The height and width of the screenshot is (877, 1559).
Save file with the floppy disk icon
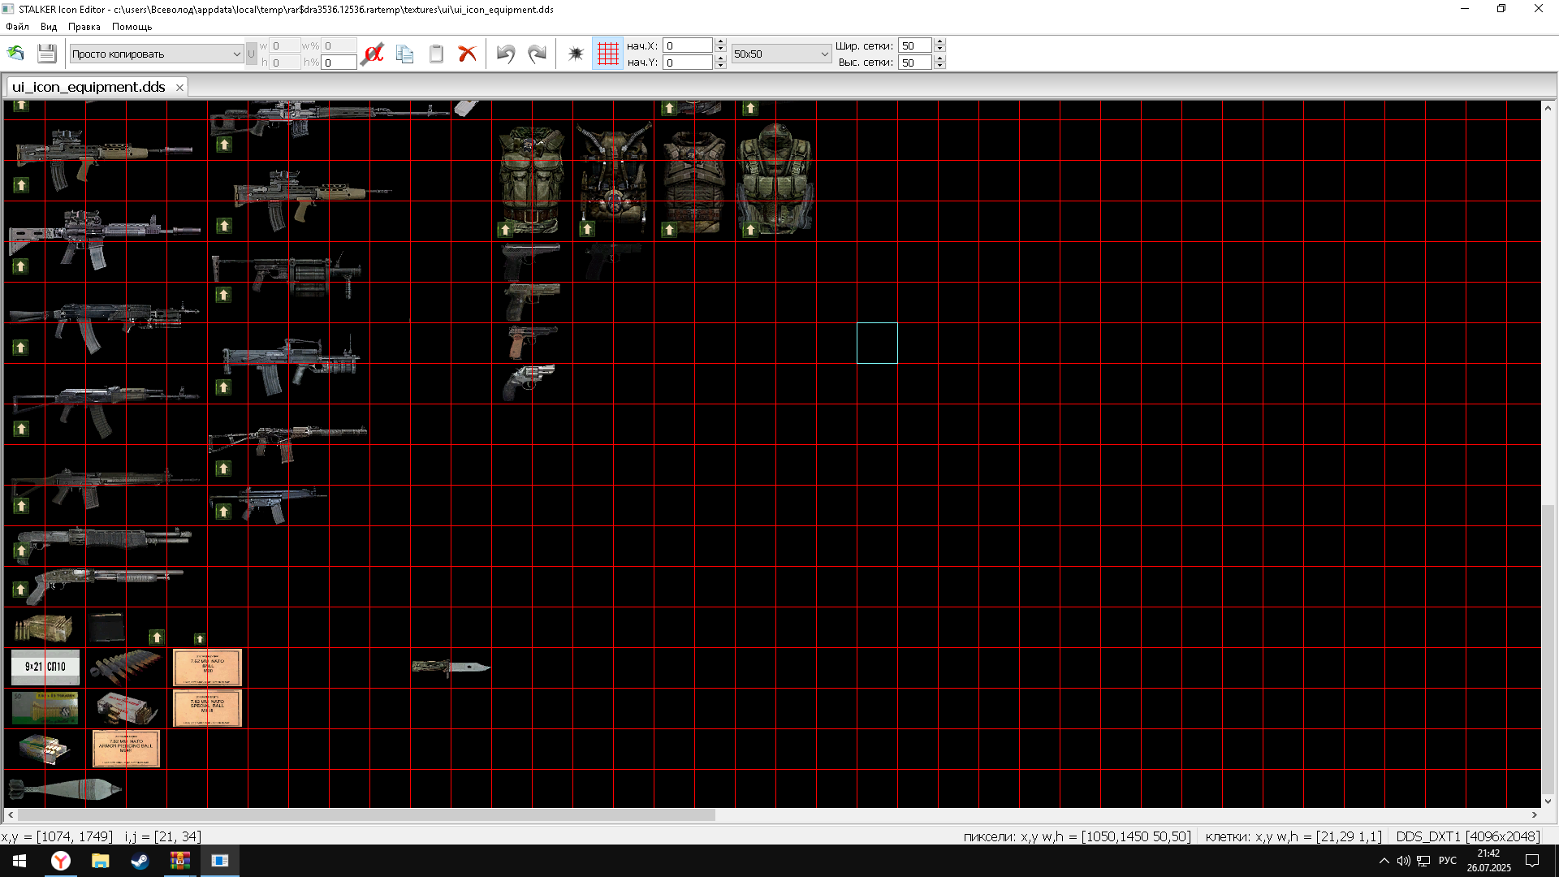coord(46,54)
